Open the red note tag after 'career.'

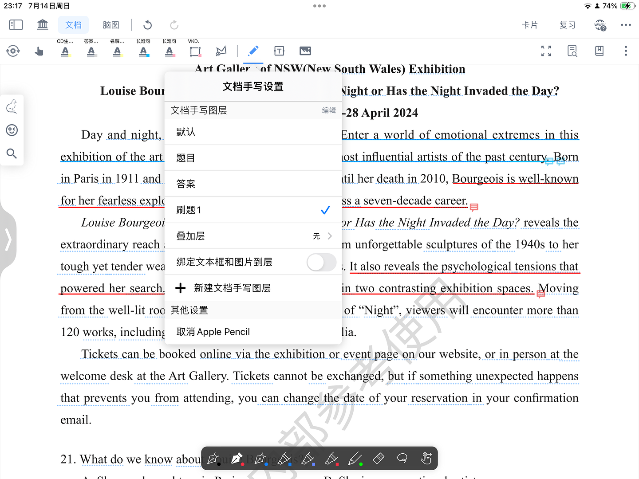point(474,207)
